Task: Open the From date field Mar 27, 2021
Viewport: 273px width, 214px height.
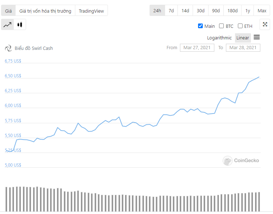Action: tap(197, 48)
